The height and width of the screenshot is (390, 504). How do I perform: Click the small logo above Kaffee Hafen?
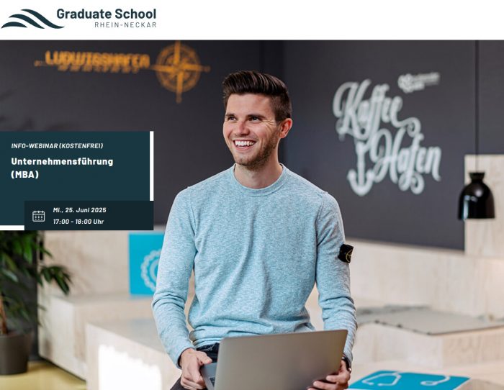click(x=419, y=81)
